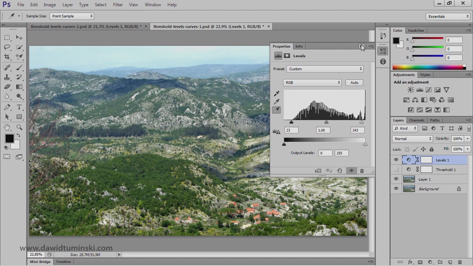Open the RGB channel dropdown
The width and height of the screenshot is (473, 266).
click(312, 83)
